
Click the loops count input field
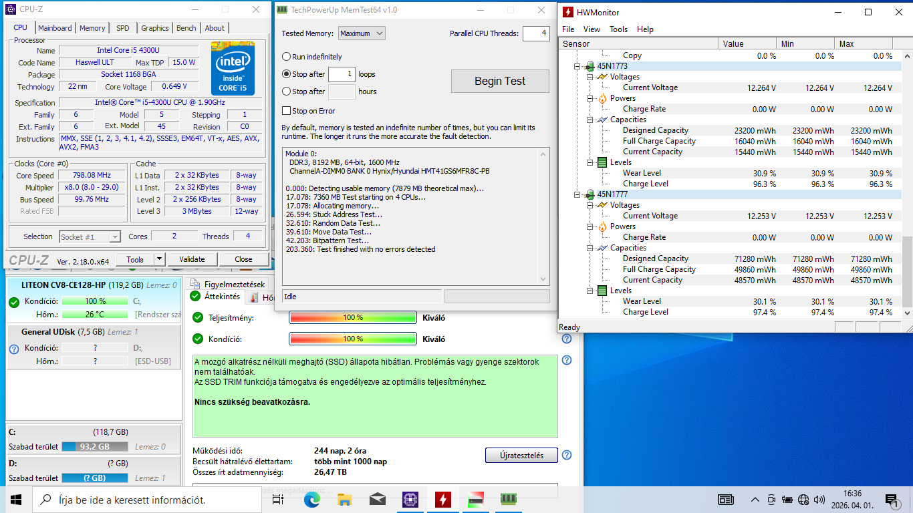tap(342, 74)
